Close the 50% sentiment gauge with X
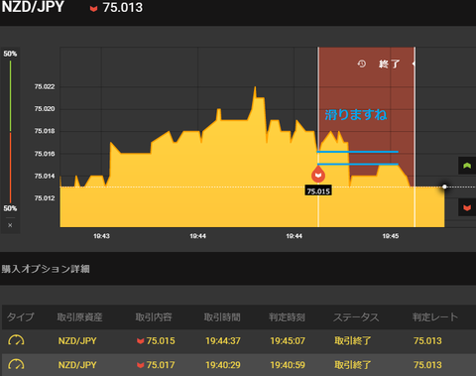Viewport: 476px width, 376px height. (10, 225)
